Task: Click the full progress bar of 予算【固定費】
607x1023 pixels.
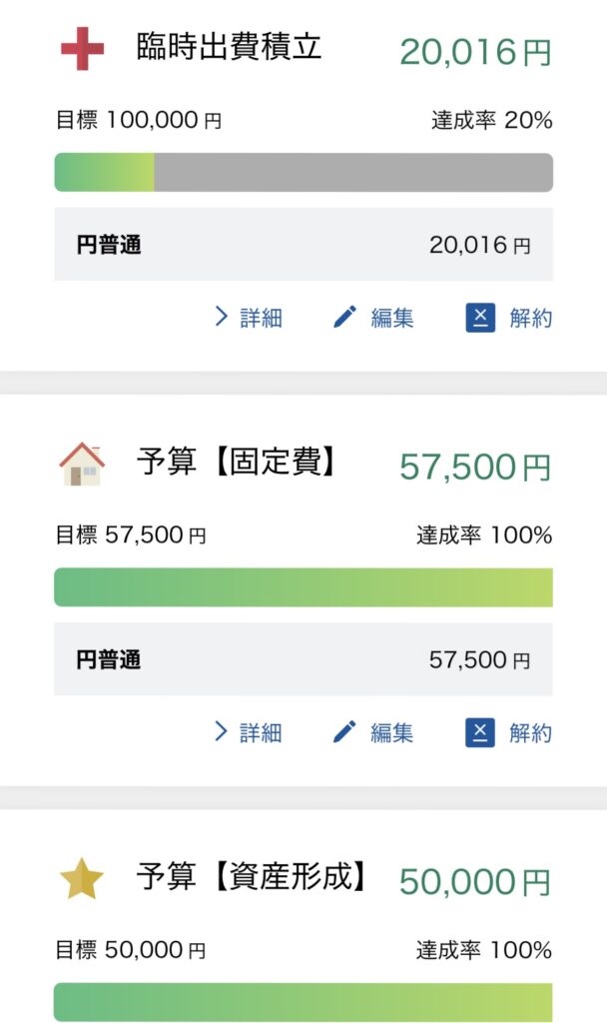Action: pos(303,587)
